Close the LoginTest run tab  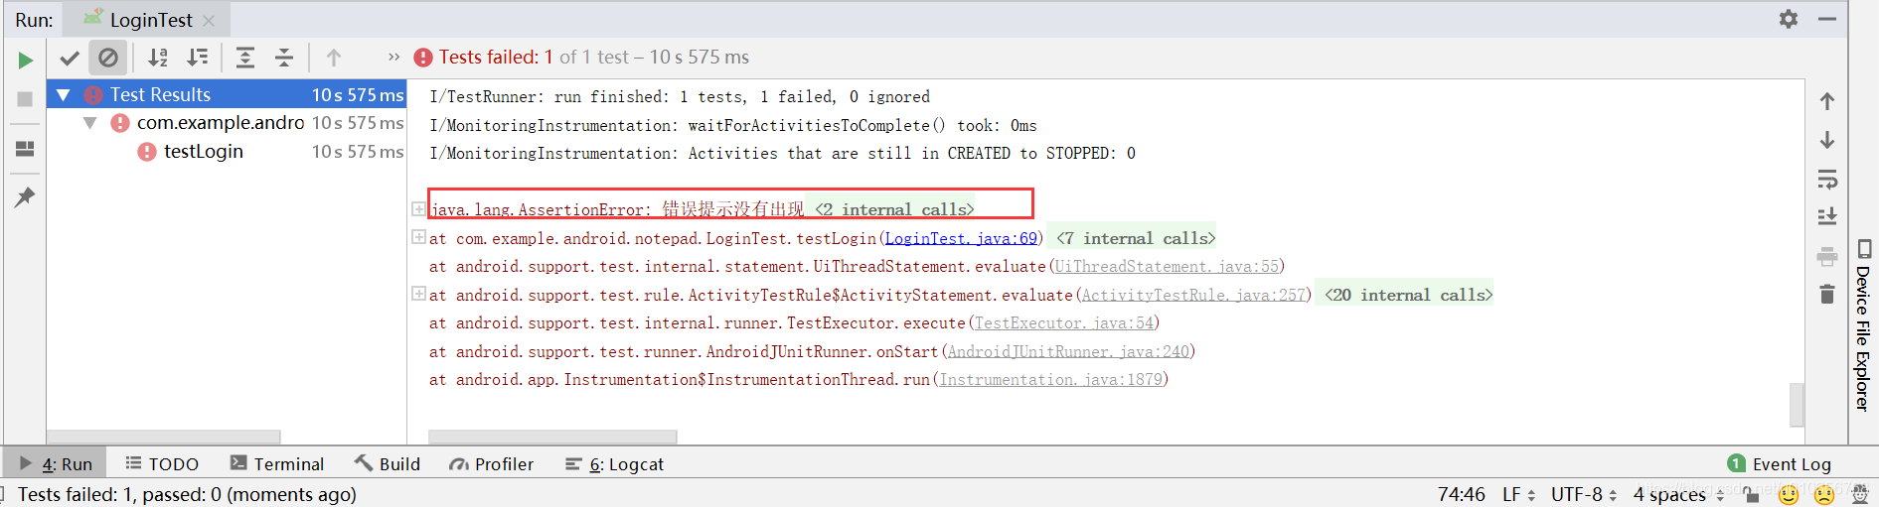pyautogui.click(x=209, y=21)
